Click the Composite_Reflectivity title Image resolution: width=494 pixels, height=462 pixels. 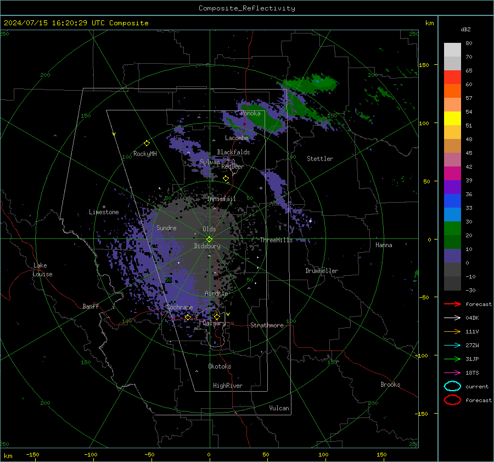[x=247, y=8]
